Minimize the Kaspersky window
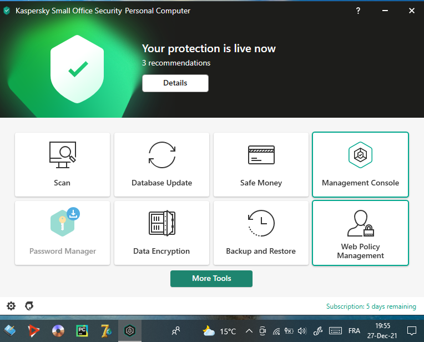Screen dimensions: 424x342 click(385, 11)
